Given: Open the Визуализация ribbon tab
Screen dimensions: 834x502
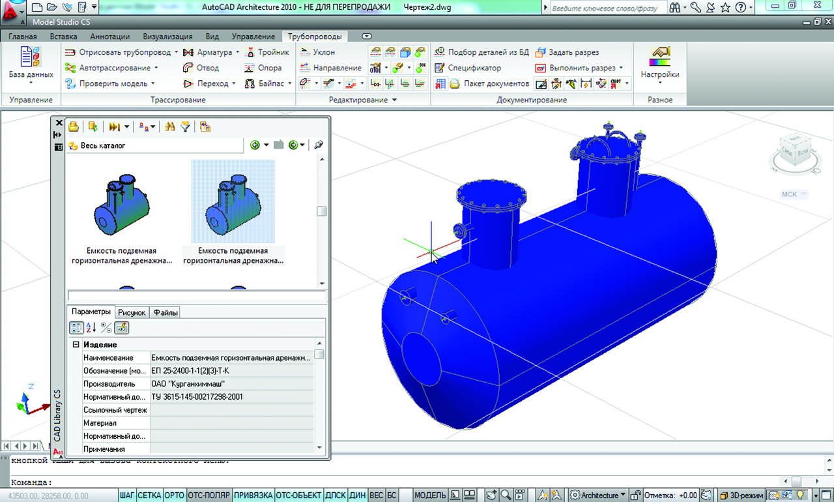Looking at the screenshot, I should (167, 37).
